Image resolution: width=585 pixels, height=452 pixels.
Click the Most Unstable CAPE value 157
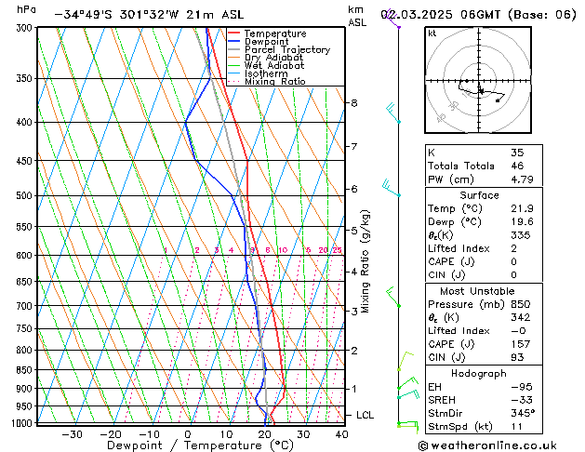click(521, 344)
